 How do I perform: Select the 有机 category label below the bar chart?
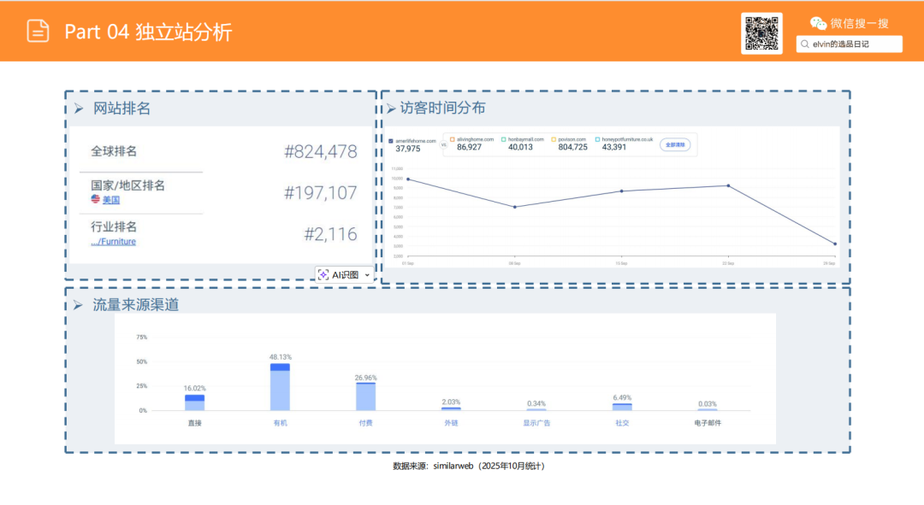(281, 422)
